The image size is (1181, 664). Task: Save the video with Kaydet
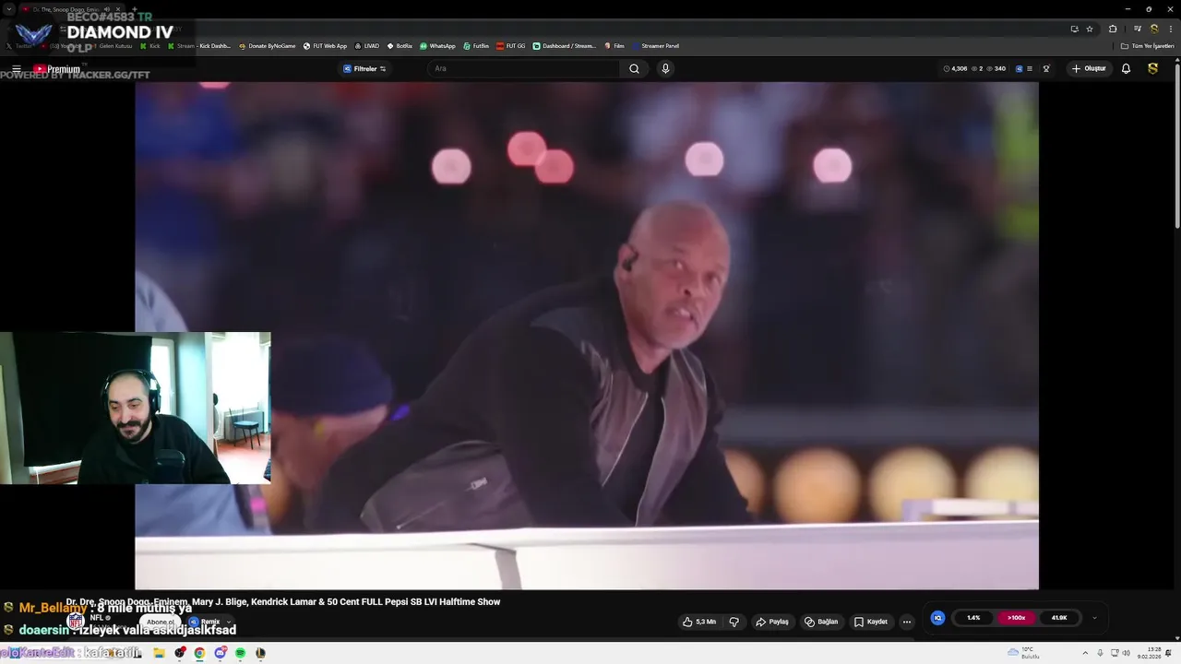870,622
